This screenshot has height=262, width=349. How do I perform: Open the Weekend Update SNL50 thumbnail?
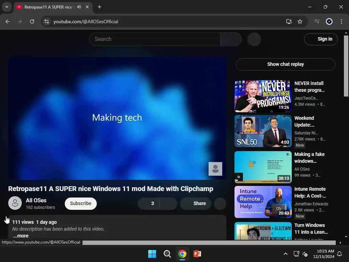263,131
